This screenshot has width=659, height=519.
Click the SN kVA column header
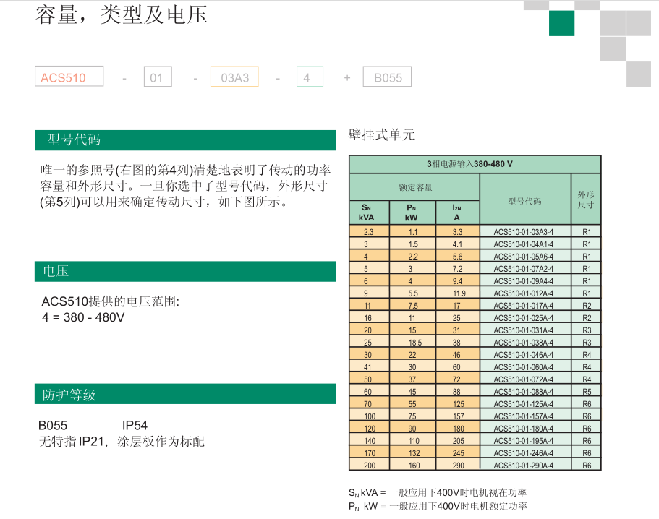(370, 213)
